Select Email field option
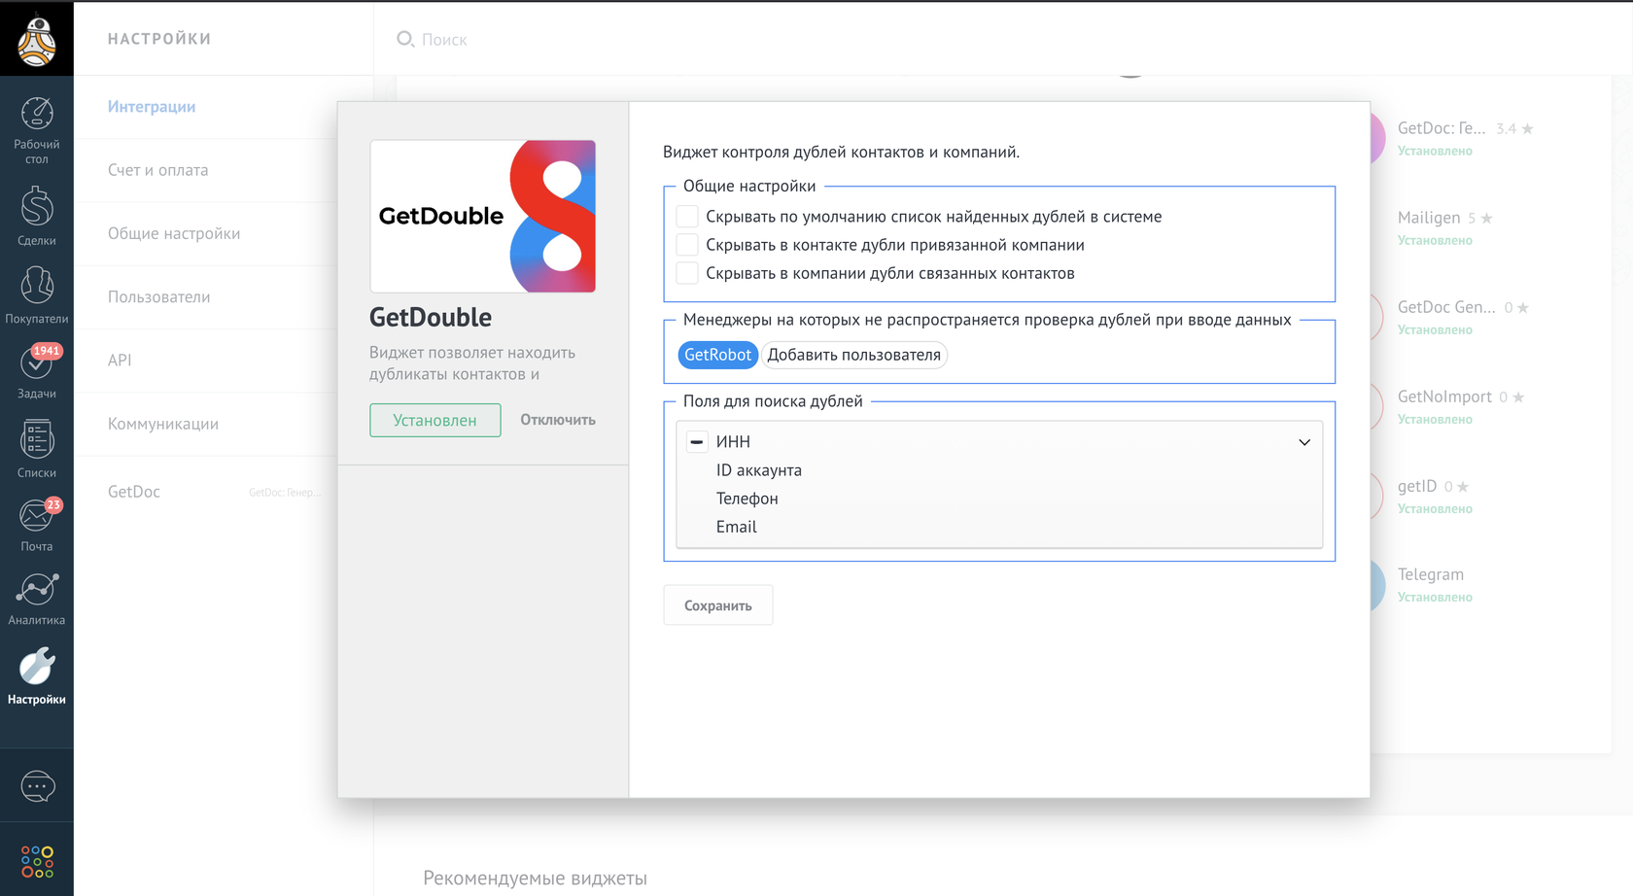The width and height of the screenshot is (1633, 896). click(x=736, y=527)
